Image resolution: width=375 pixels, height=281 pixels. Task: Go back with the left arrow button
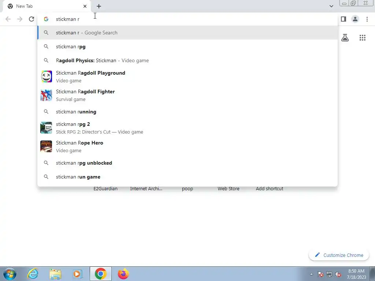tap(8, 19)
